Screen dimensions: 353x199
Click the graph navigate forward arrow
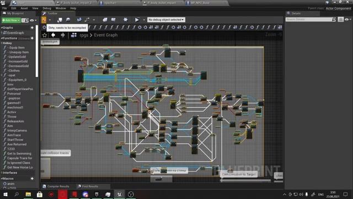click(x=63, y=35)
